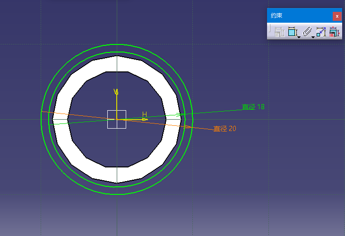Screen dimensions: 345x236
Task: Select the Fix Together paperclip tool
Action: point(307,32)
